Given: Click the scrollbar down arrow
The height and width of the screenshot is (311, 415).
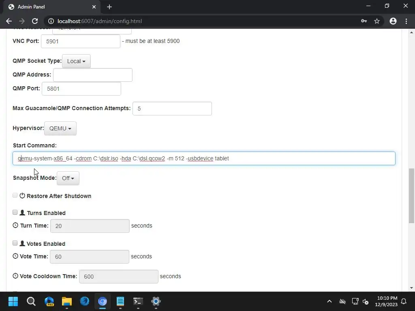Looking at the screenshot, I should (411, 288).
